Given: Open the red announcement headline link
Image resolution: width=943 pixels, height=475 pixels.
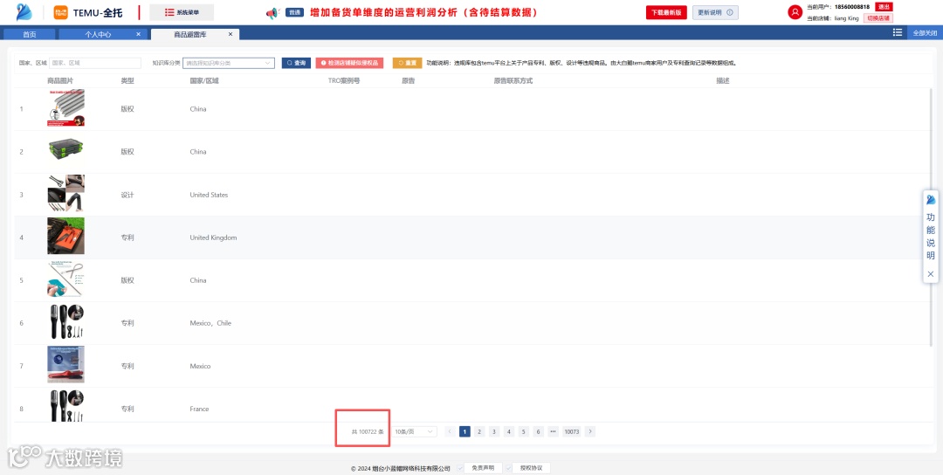Looking at the screenshot, I should (423, 12).
